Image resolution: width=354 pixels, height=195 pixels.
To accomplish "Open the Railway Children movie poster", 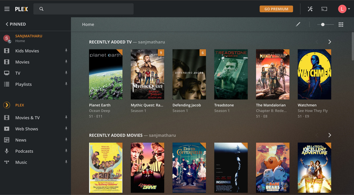I will [105, 168].
